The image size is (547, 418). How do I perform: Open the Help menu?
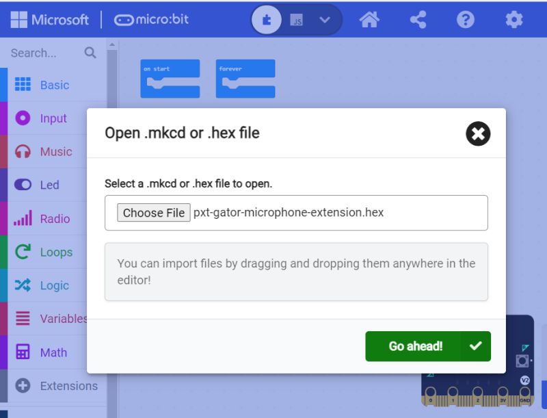pyautogui.click(x=466, y=20)
